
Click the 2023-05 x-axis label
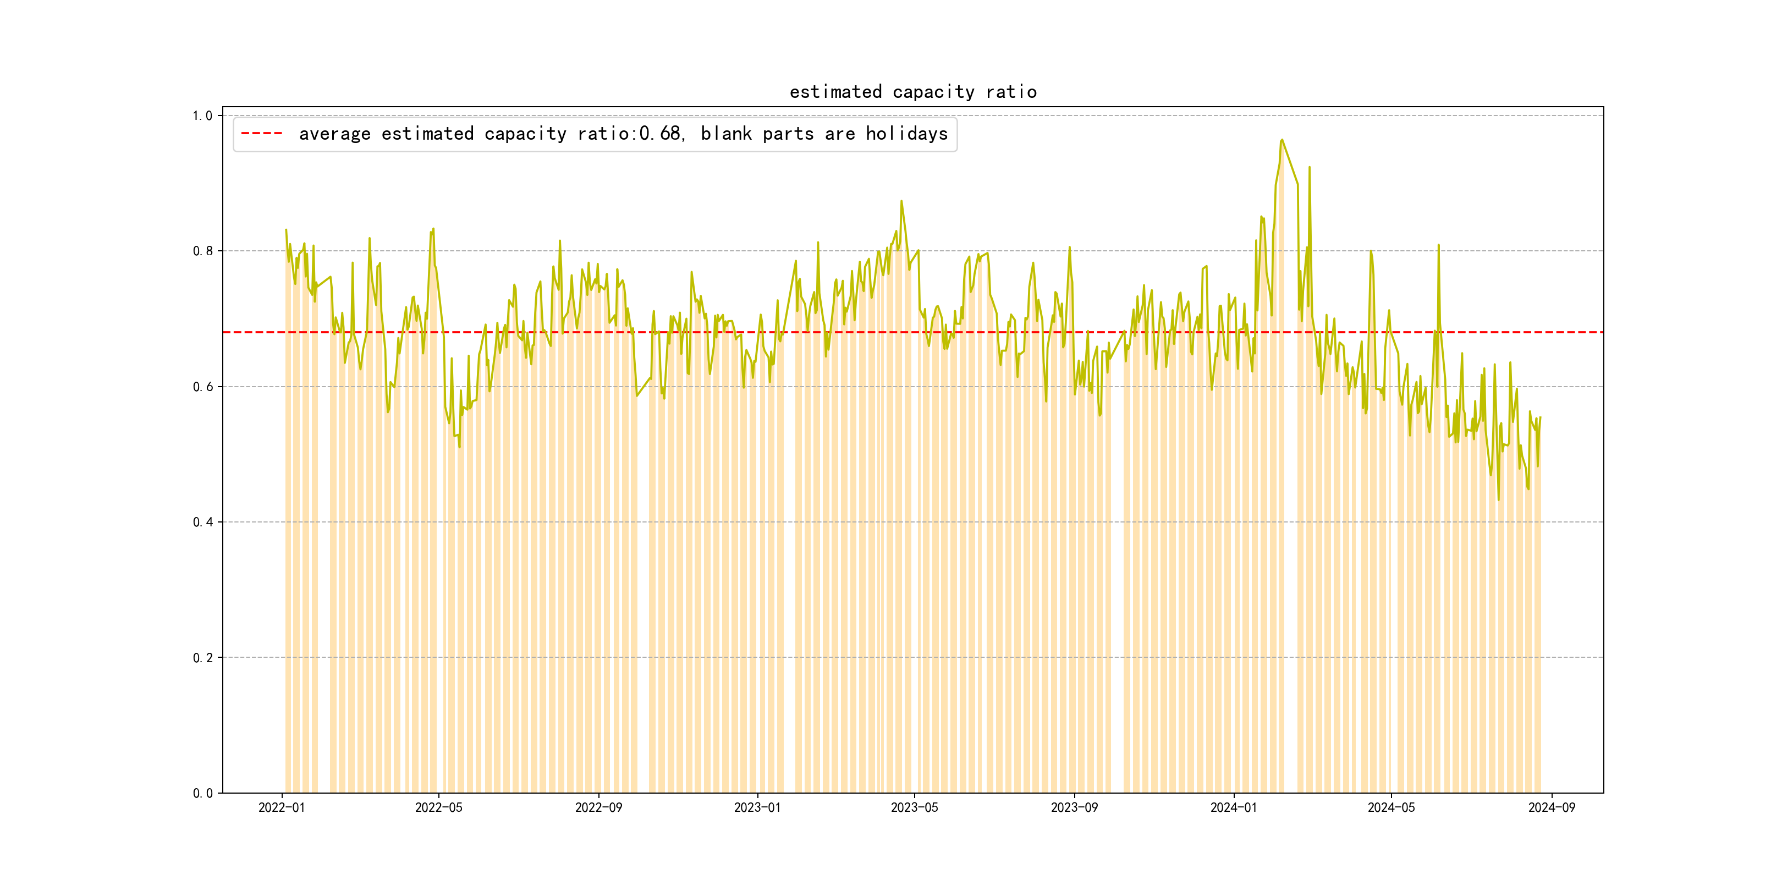(914, 807)
